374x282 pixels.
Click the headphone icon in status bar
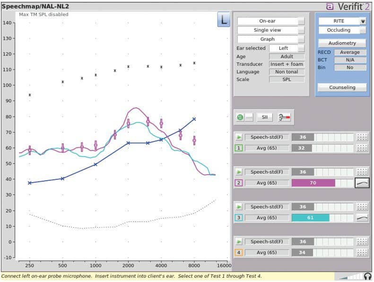[368, 276]
